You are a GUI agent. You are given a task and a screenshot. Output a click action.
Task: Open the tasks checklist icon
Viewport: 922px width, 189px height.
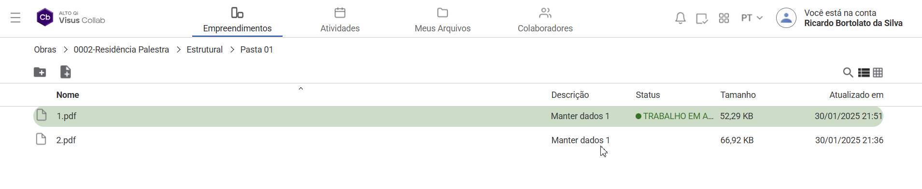[x=702, y=18]
